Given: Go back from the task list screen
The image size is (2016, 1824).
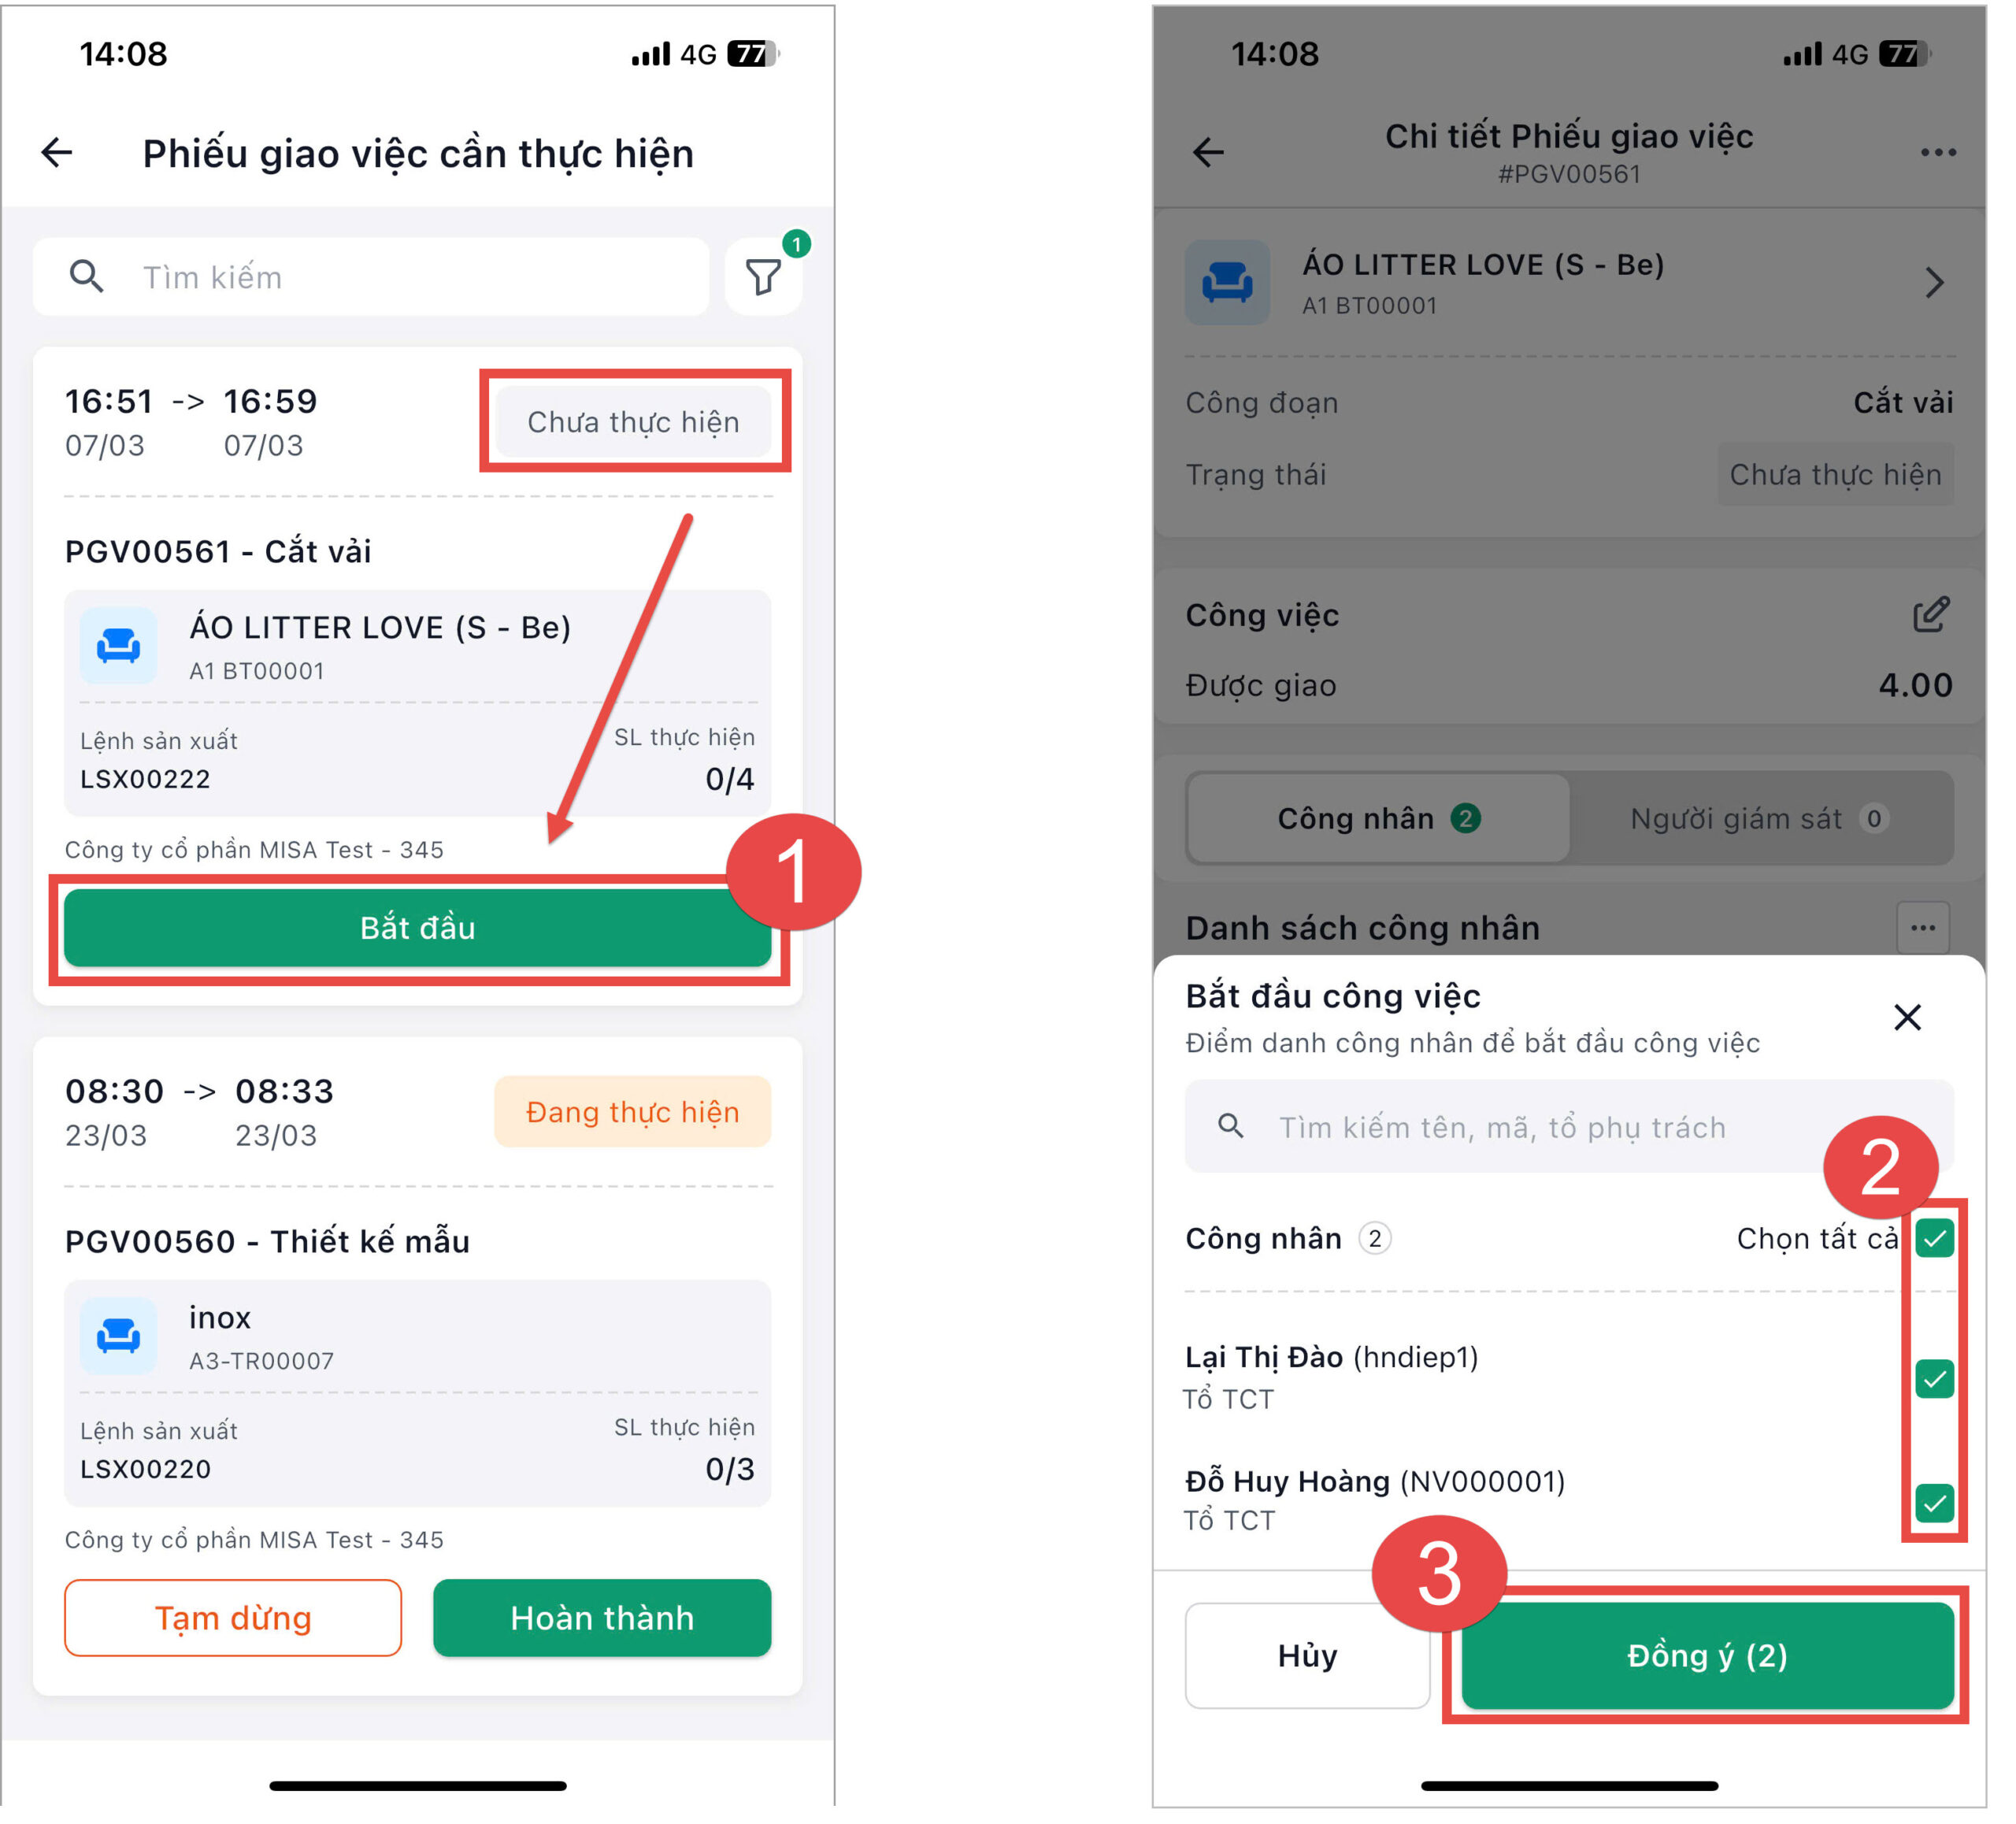Looking at the screenshot, I should click(x=57, y=153).
